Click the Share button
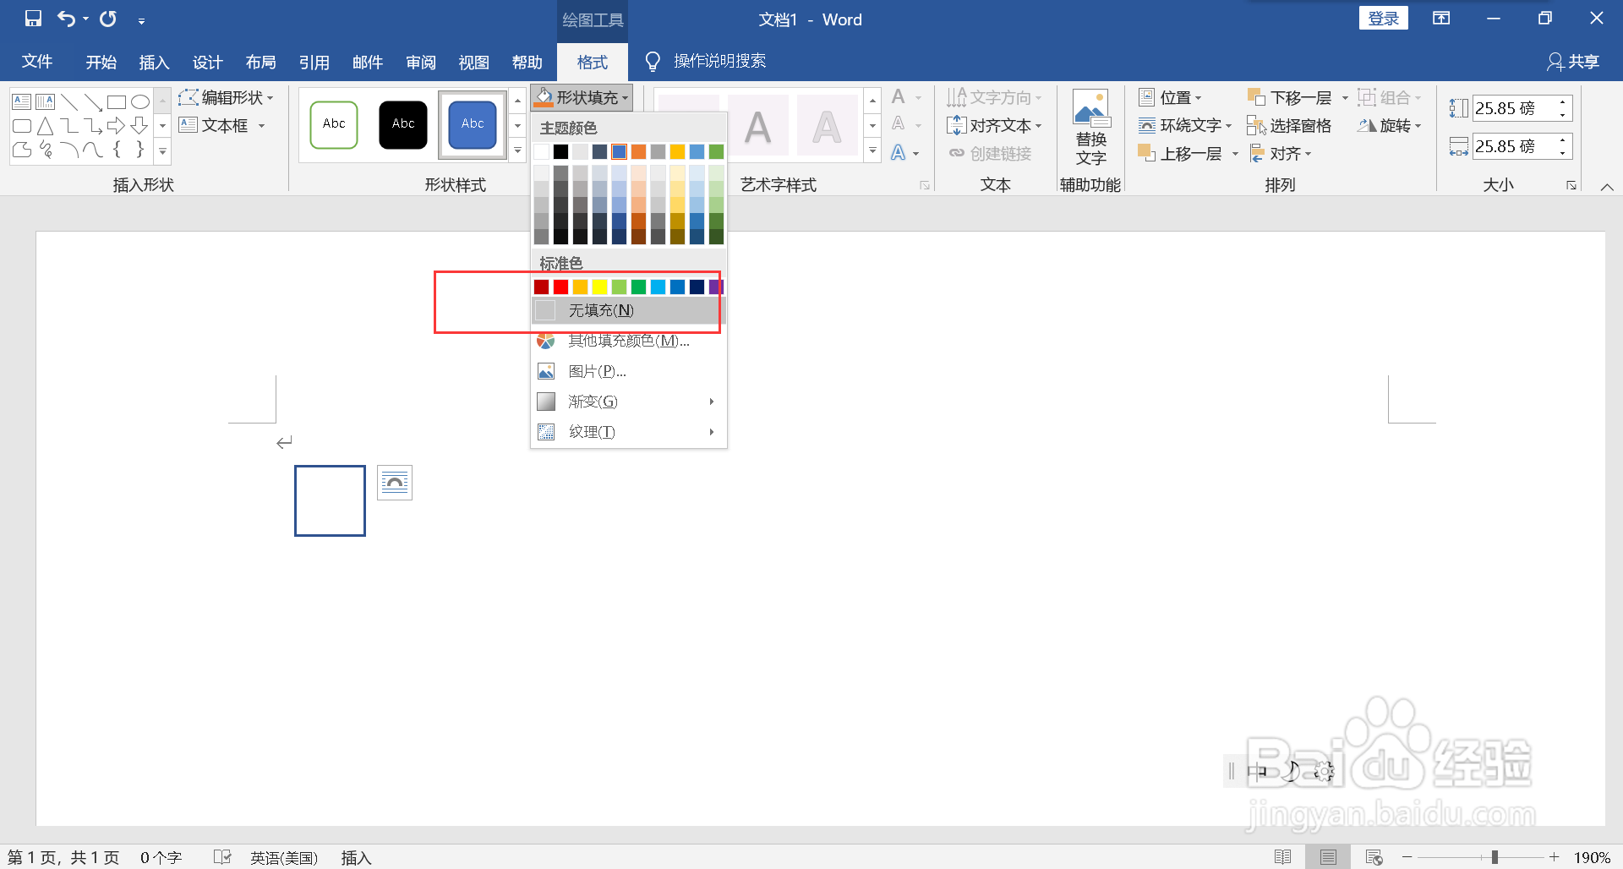 click(x=1573, y=62)
